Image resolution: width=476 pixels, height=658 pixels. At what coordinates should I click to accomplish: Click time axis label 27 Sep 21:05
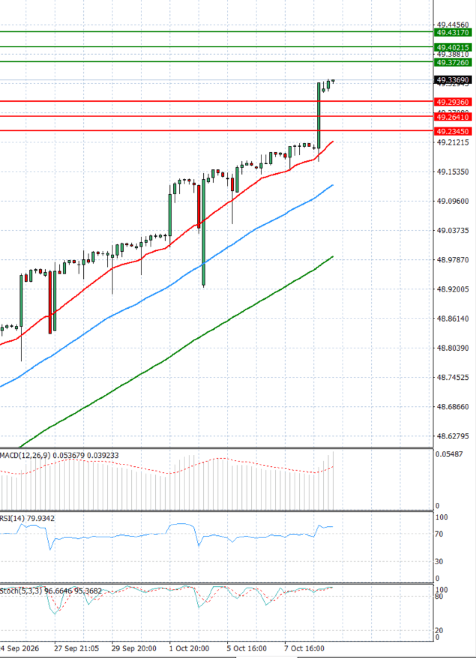[x=76, y=648]
